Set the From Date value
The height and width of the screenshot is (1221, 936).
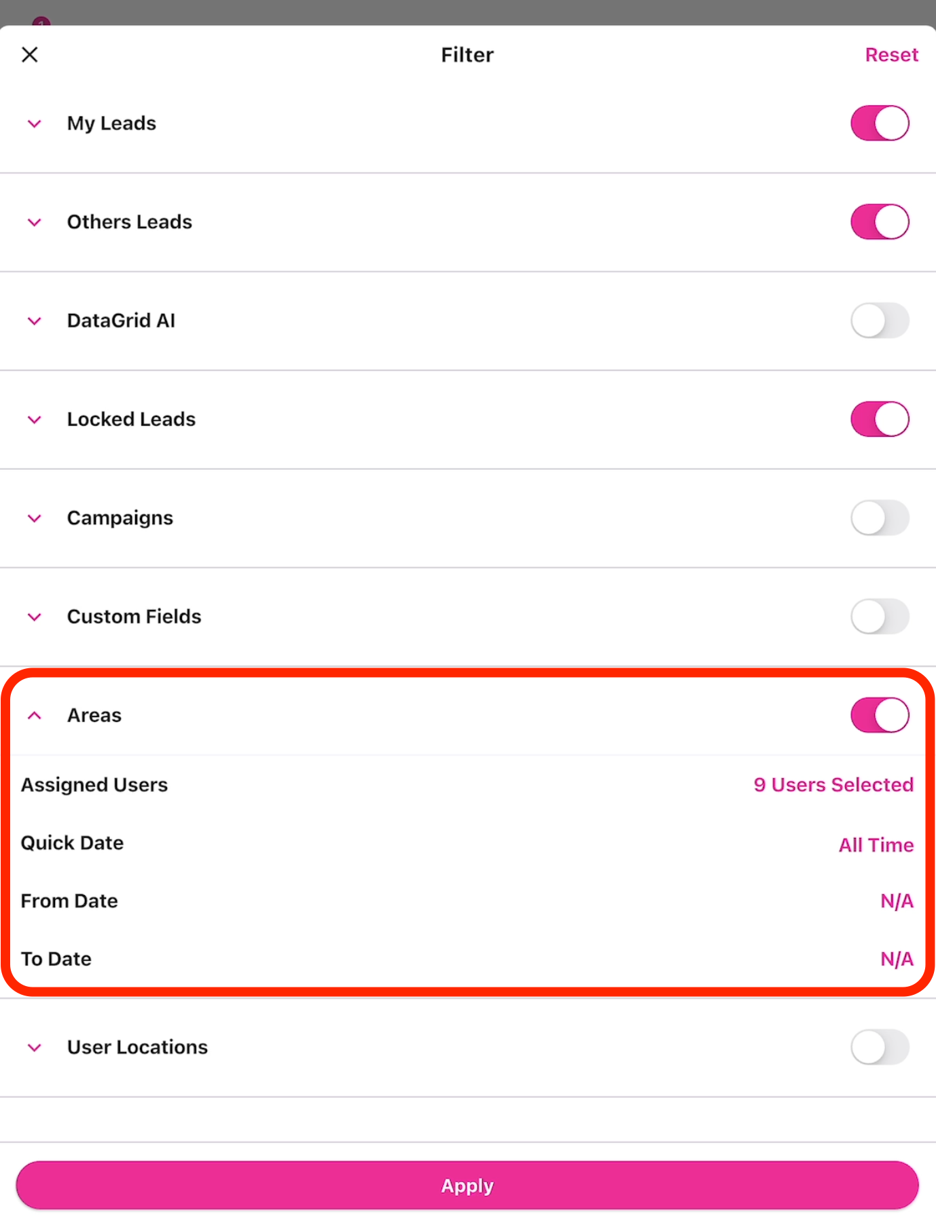click(897, 901)
